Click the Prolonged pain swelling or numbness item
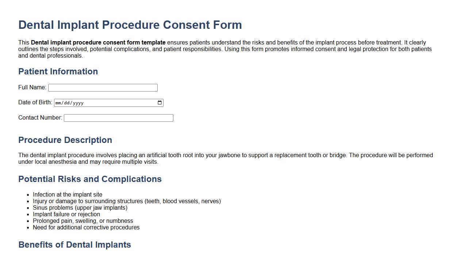 click(83, 221)
